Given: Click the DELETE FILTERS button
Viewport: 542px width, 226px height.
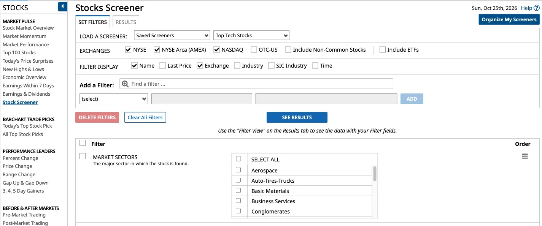Looking at the screenshot, I should 97,117.
